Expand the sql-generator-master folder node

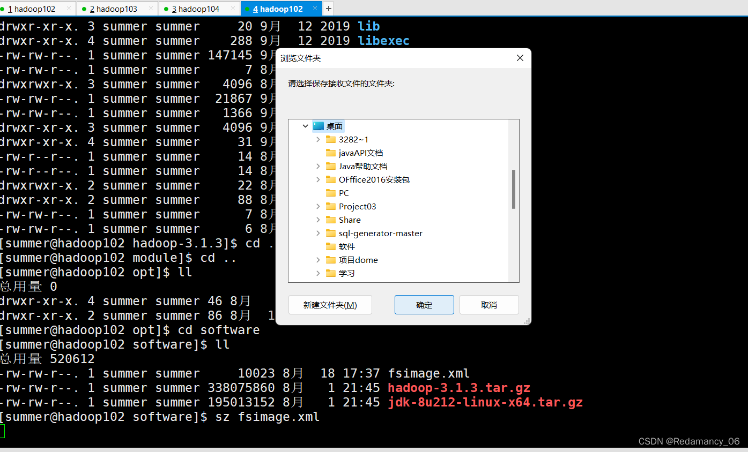coord(318,233)
